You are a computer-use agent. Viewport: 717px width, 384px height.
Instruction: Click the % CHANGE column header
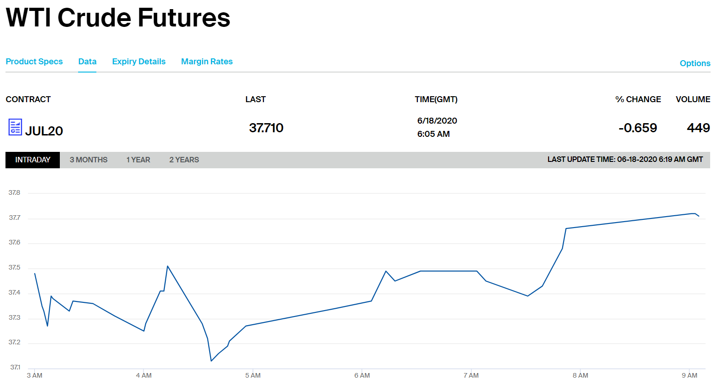[x=638, y=99]
